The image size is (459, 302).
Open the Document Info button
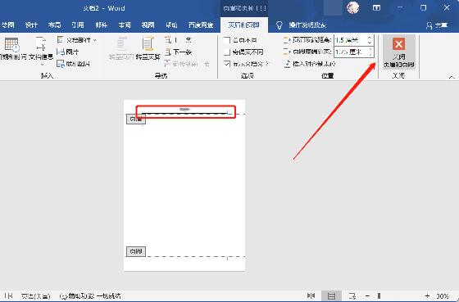(x=41, y=49)
